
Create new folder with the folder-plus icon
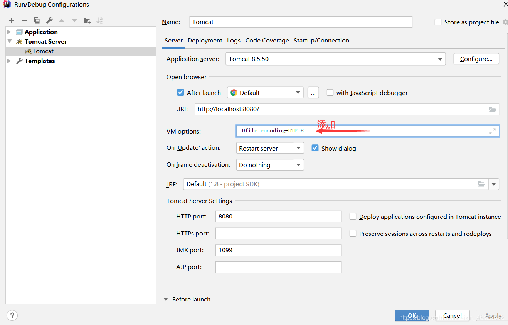87,20
